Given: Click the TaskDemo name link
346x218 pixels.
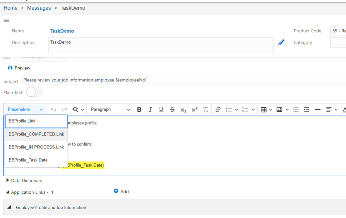Looking at the screenshot, I should coord(62,31).
